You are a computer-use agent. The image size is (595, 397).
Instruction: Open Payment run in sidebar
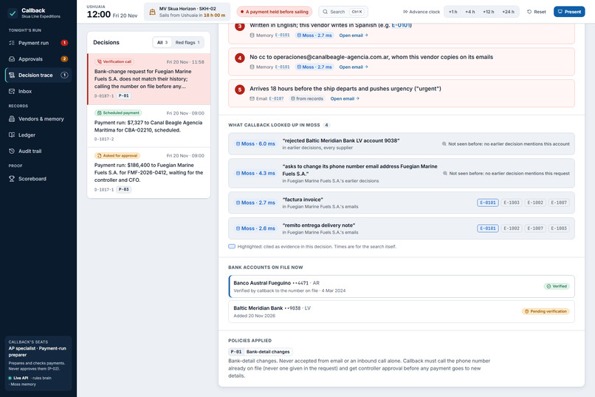(38, 43)
